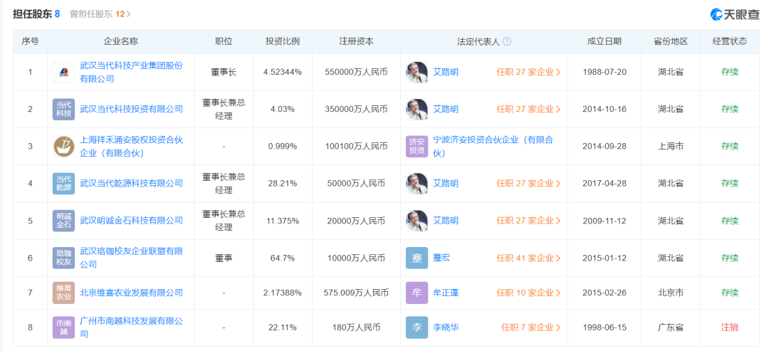The width and height of the screenshot is (769, 351).
Task: Click 注销 status in row 8
Action: tap(730, 328)
